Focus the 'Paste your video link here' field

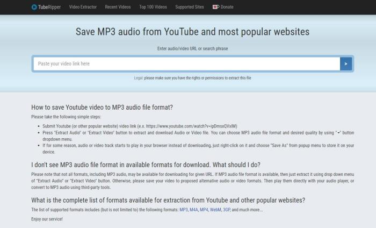coord(186,63)
